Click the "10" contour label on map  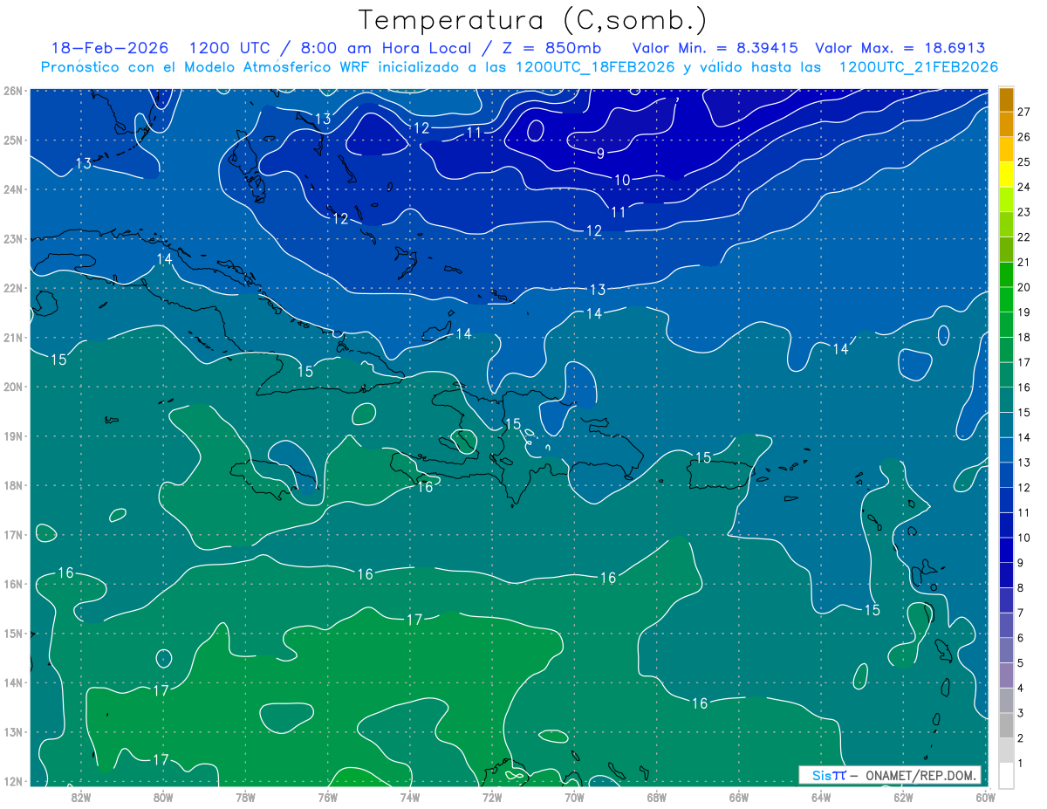tap(622, 181)
